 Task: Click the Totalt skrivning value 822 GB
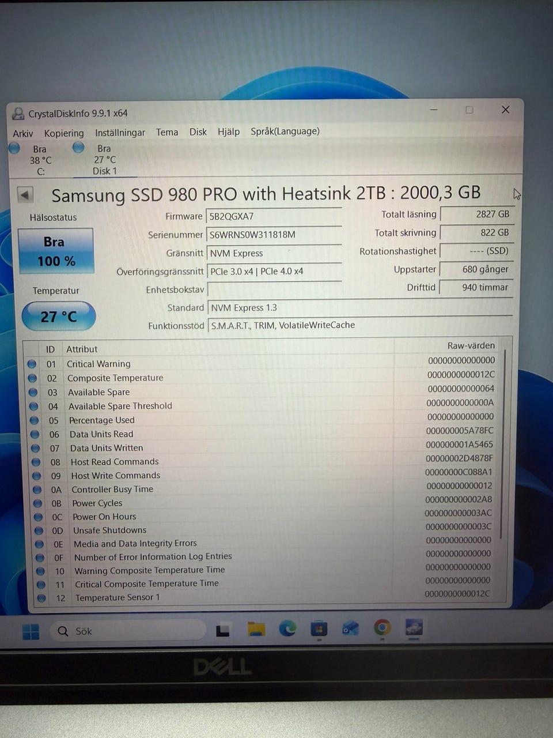[476, 232]
